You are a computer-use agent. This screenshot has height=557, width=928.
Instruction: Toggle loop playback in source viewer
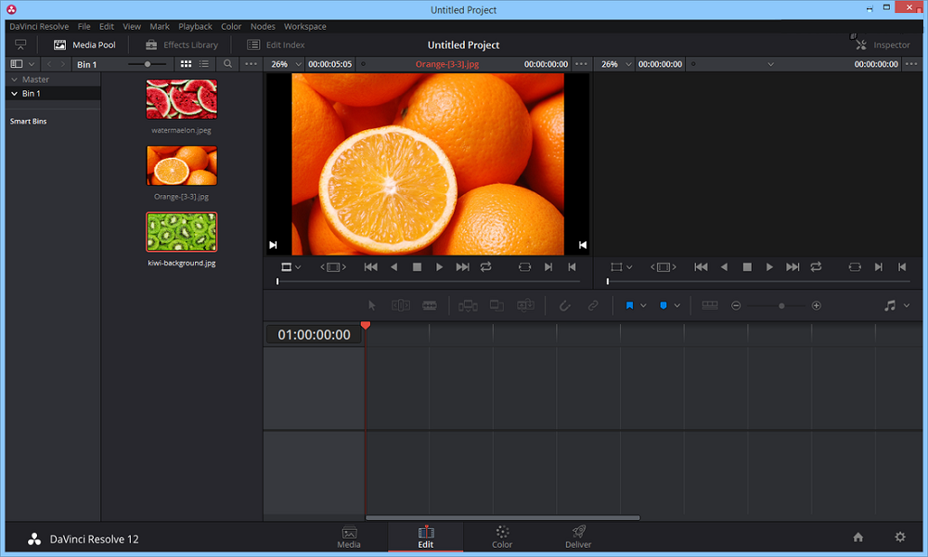click(x=485, y=267)
